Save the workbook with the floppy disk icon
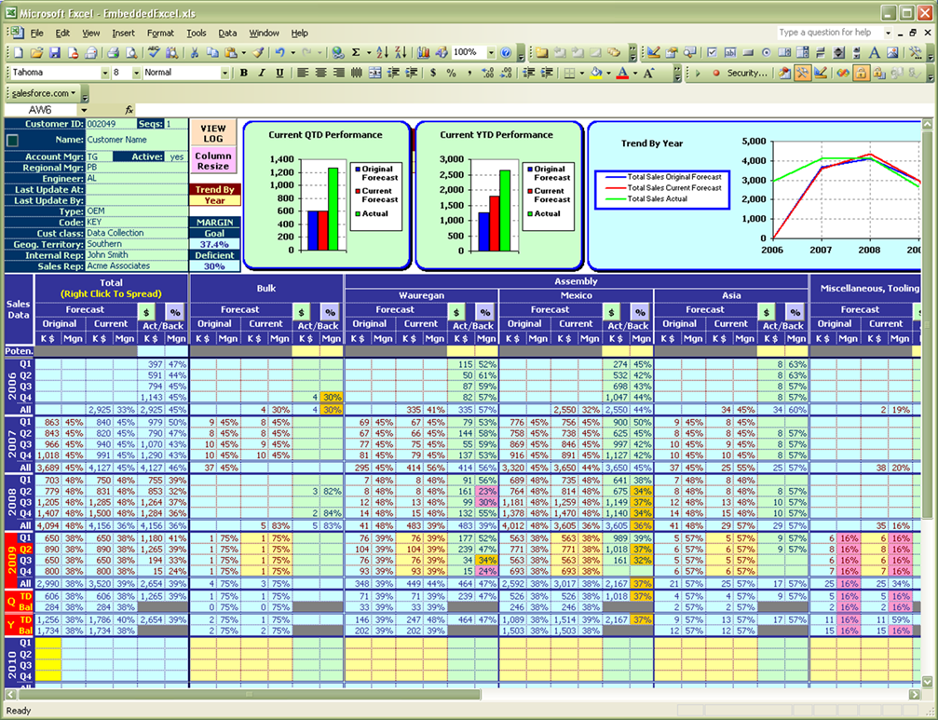Viewport: 938px width, 720px height. pyautogui.click(x=54, y=52)
